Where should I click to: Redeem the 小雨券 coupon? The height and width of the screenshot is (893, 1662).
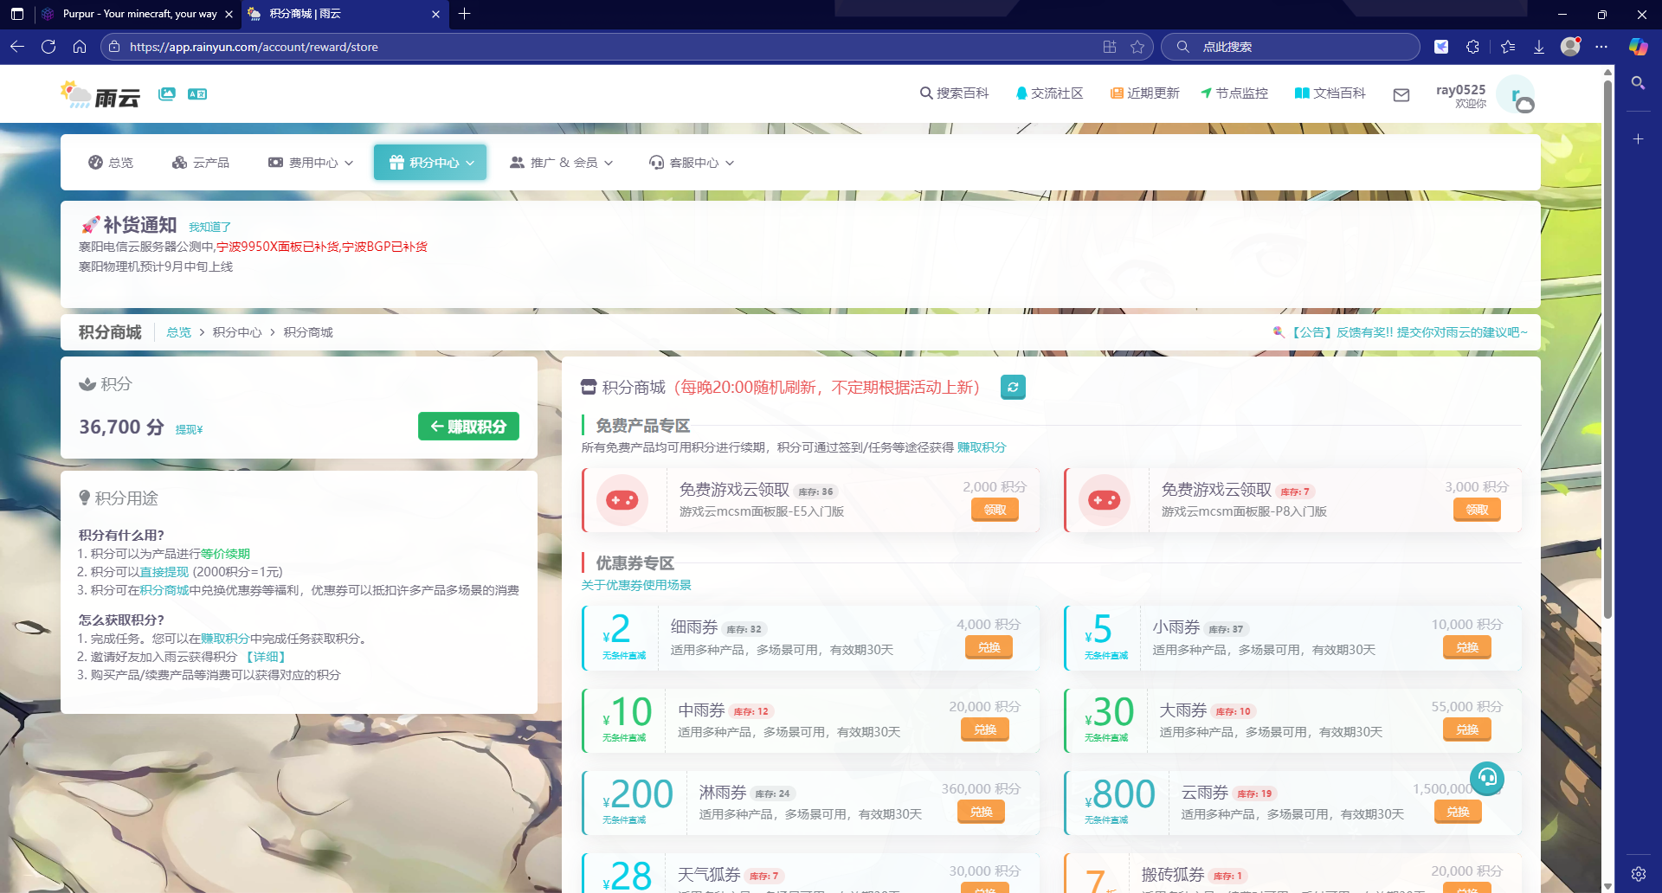1467,647
